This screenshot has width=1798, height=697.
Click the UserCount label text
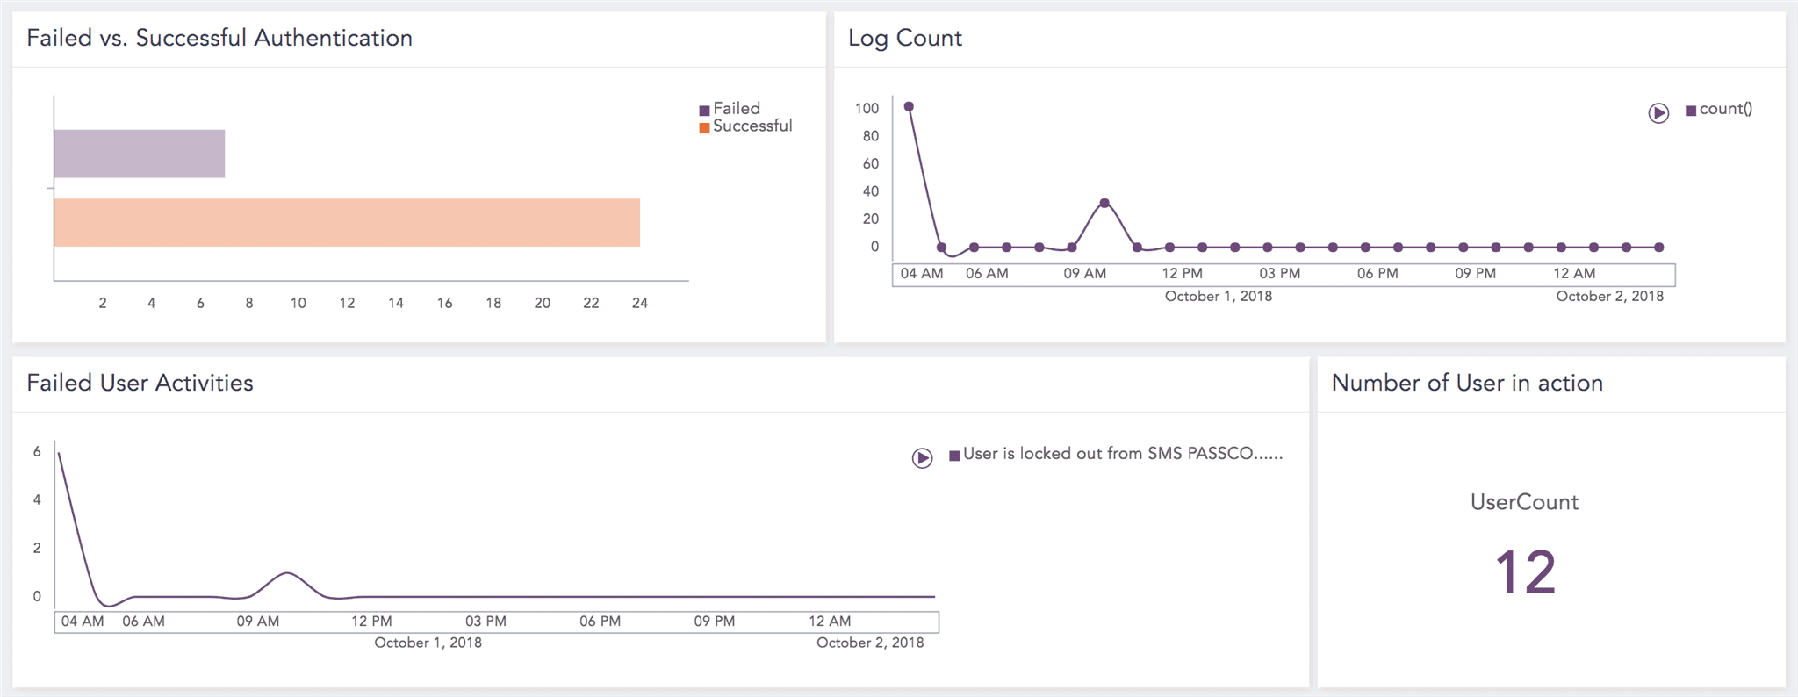[x=1524, y=502]
